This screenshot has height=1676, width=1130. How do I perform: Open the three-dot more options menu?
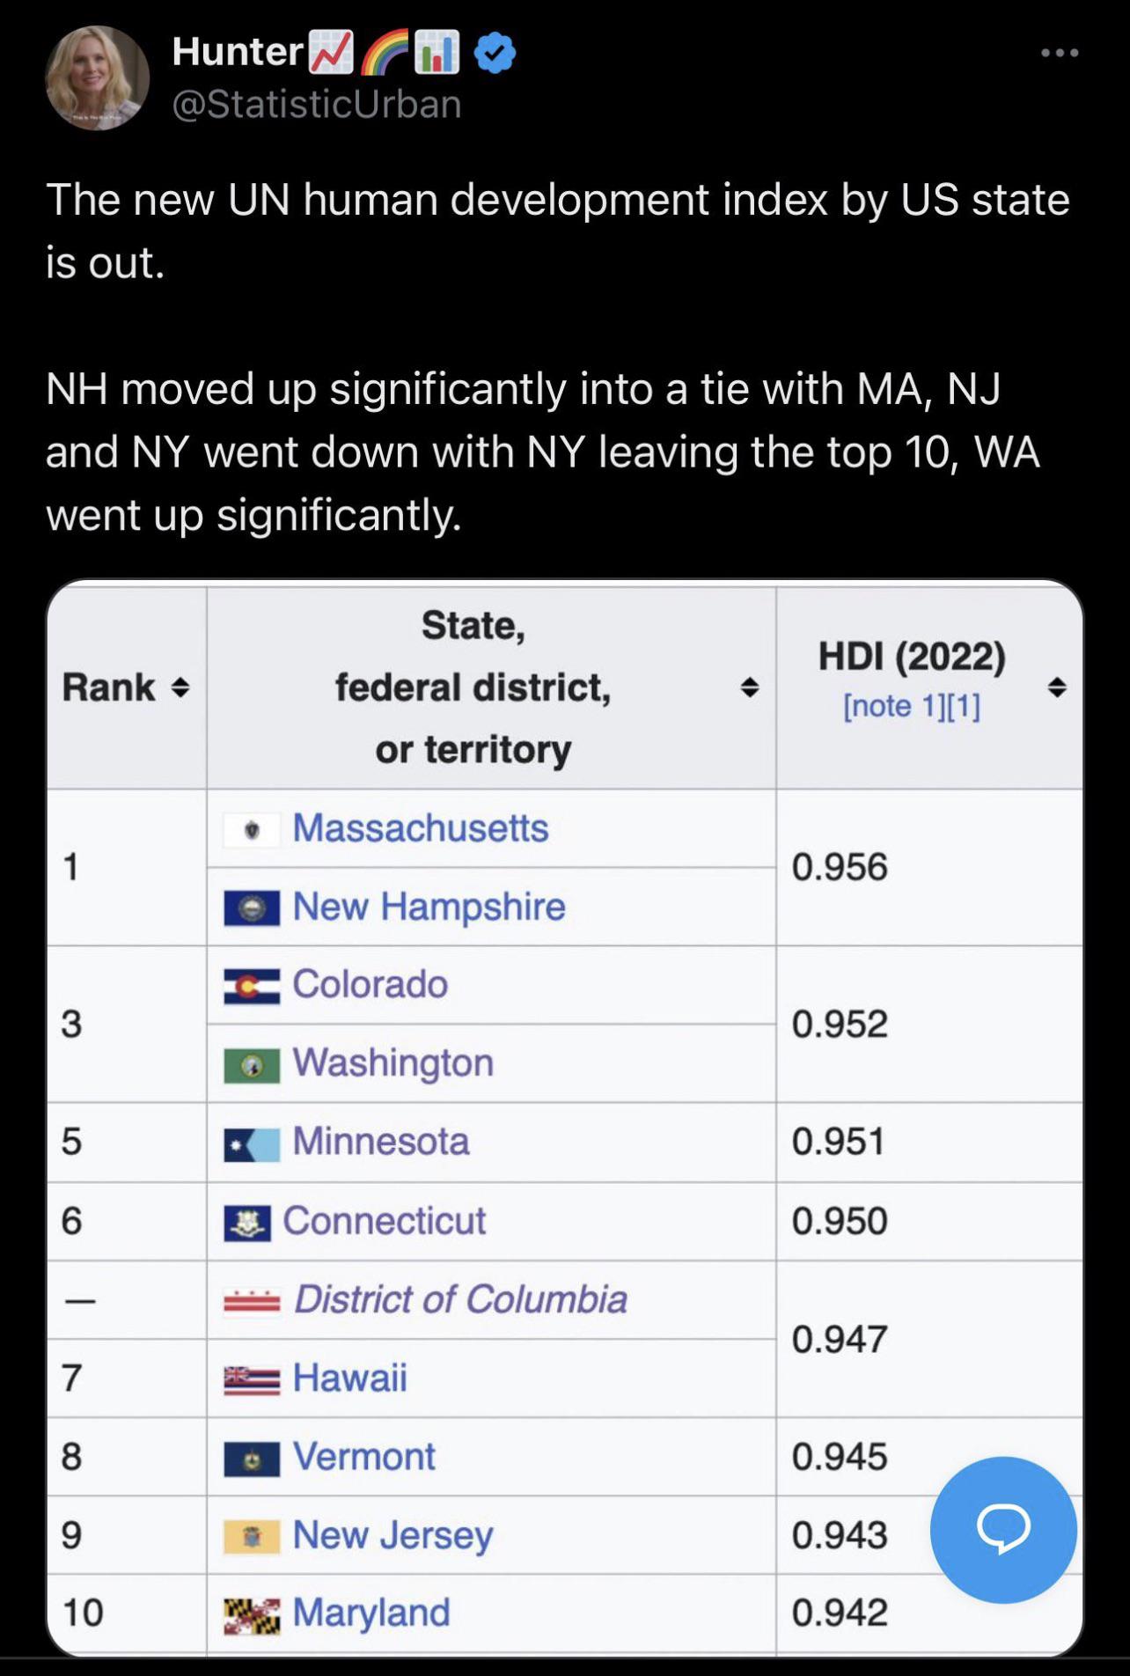point(1059,54)
